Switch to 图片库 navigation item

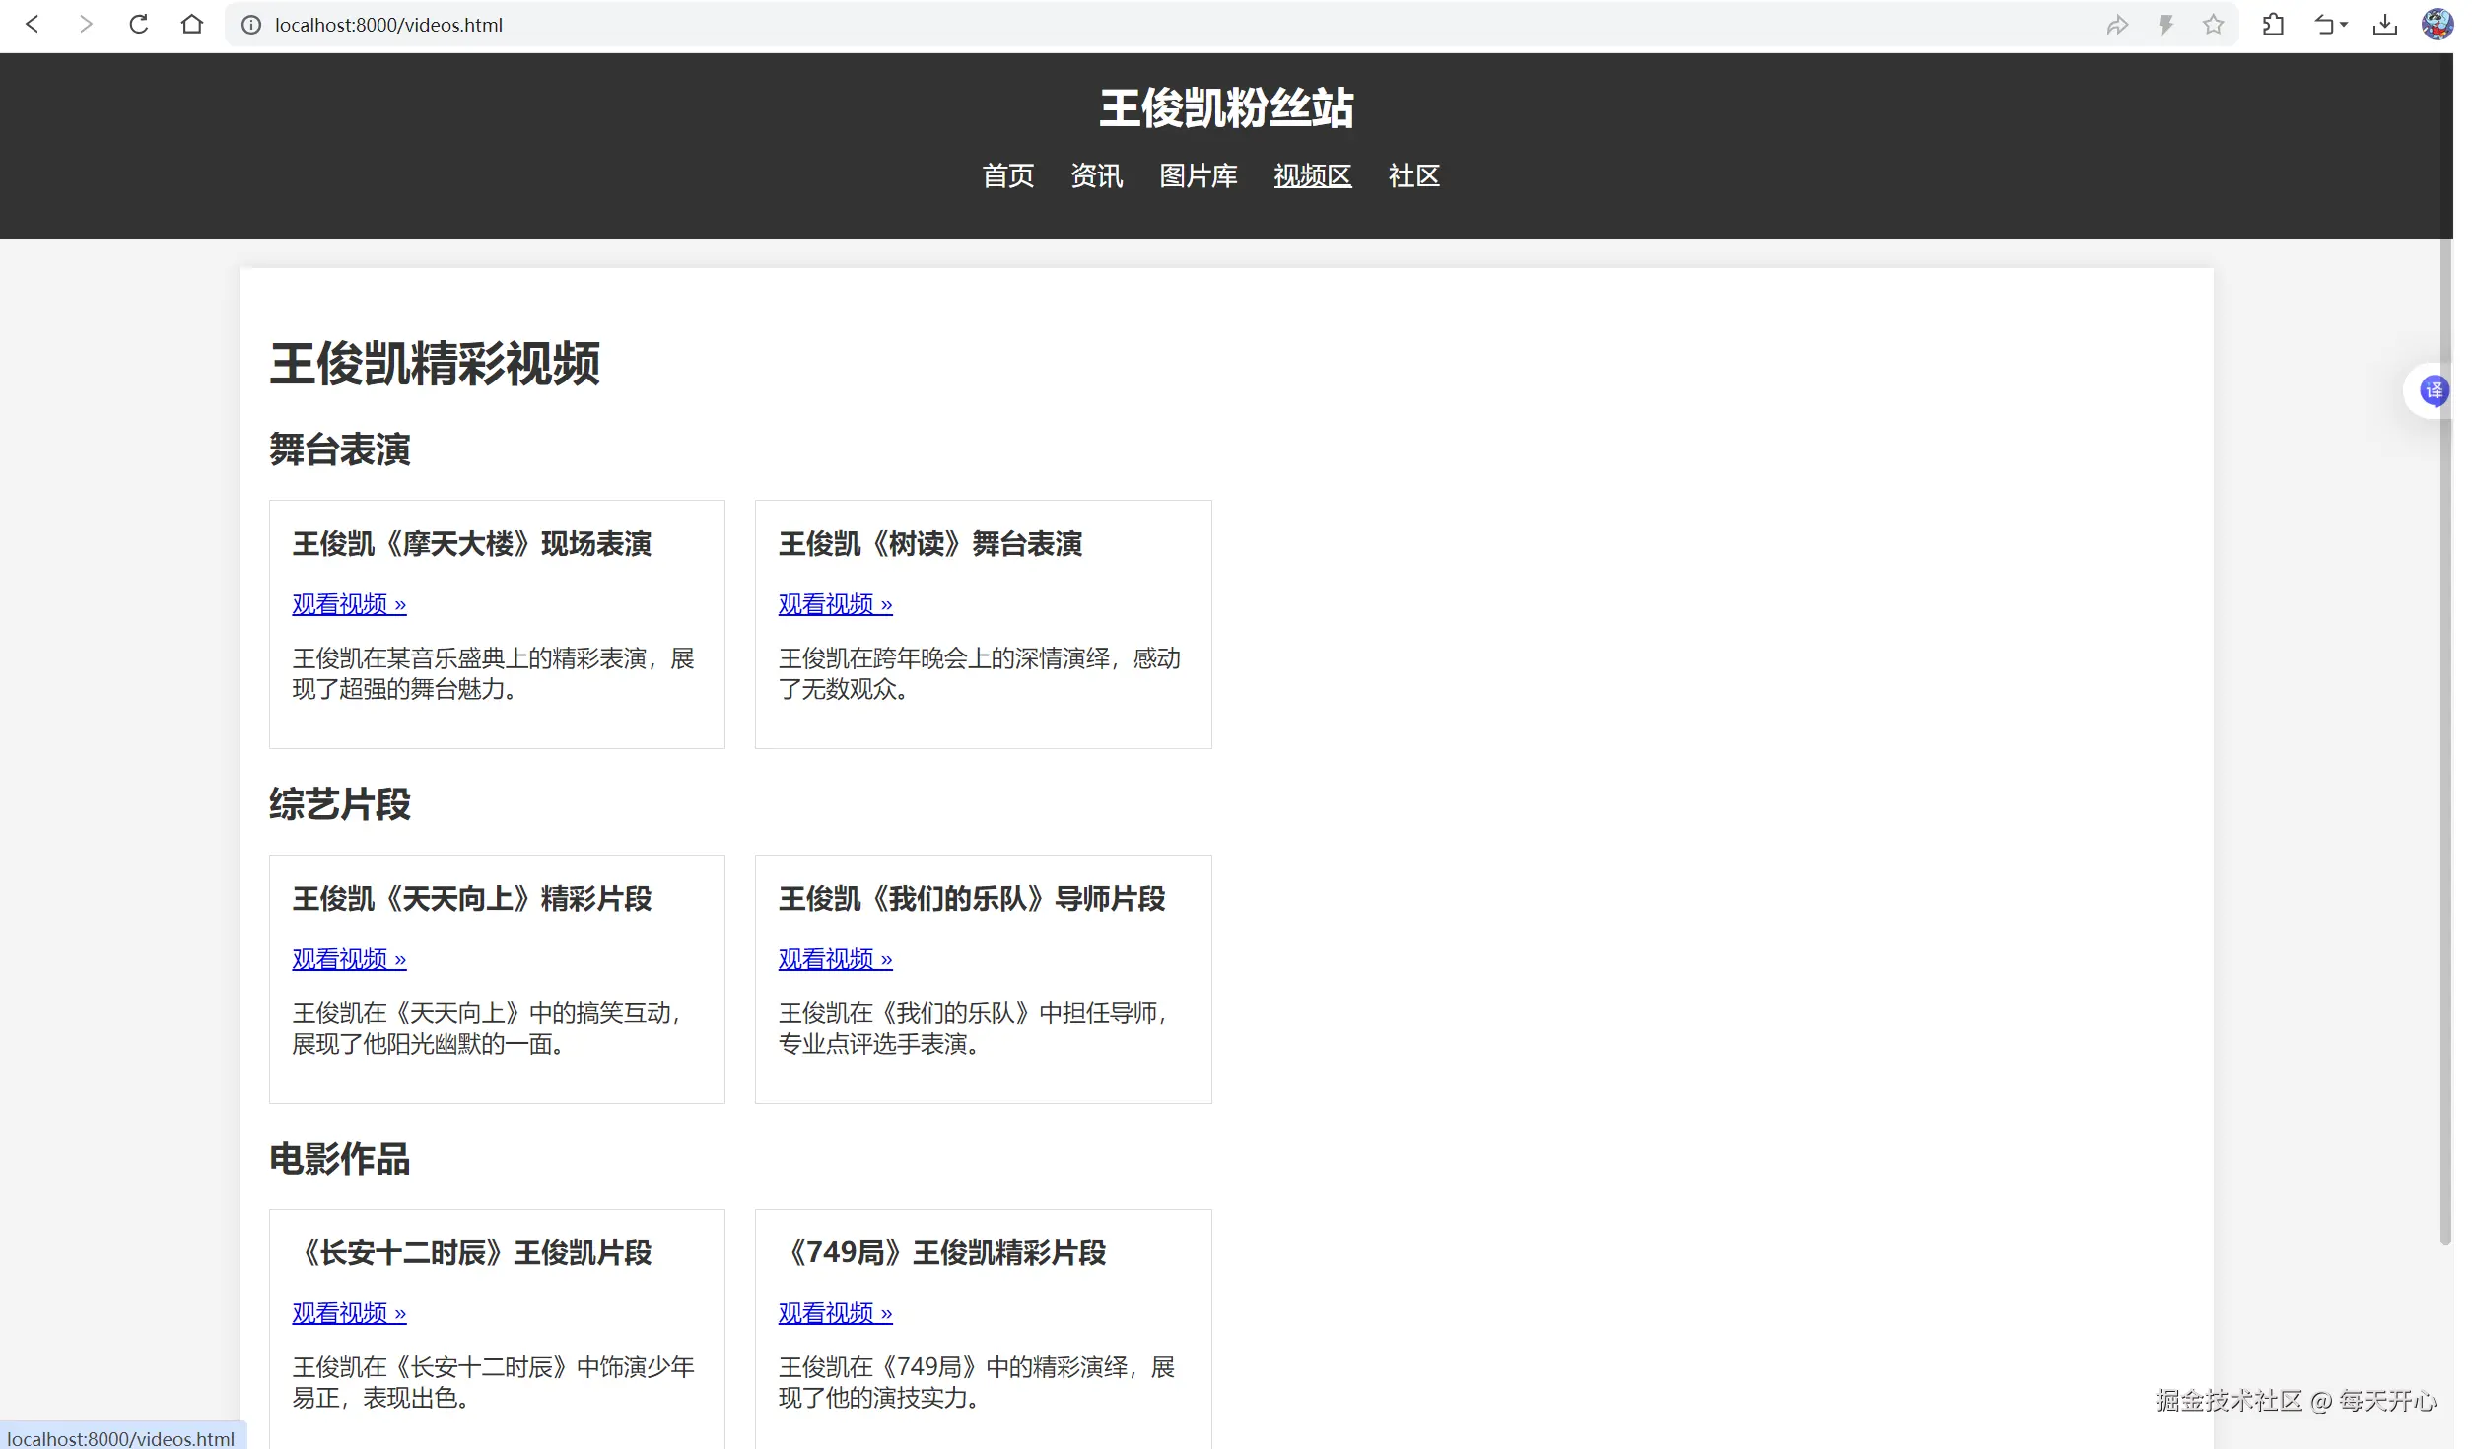pos(1198,176)
